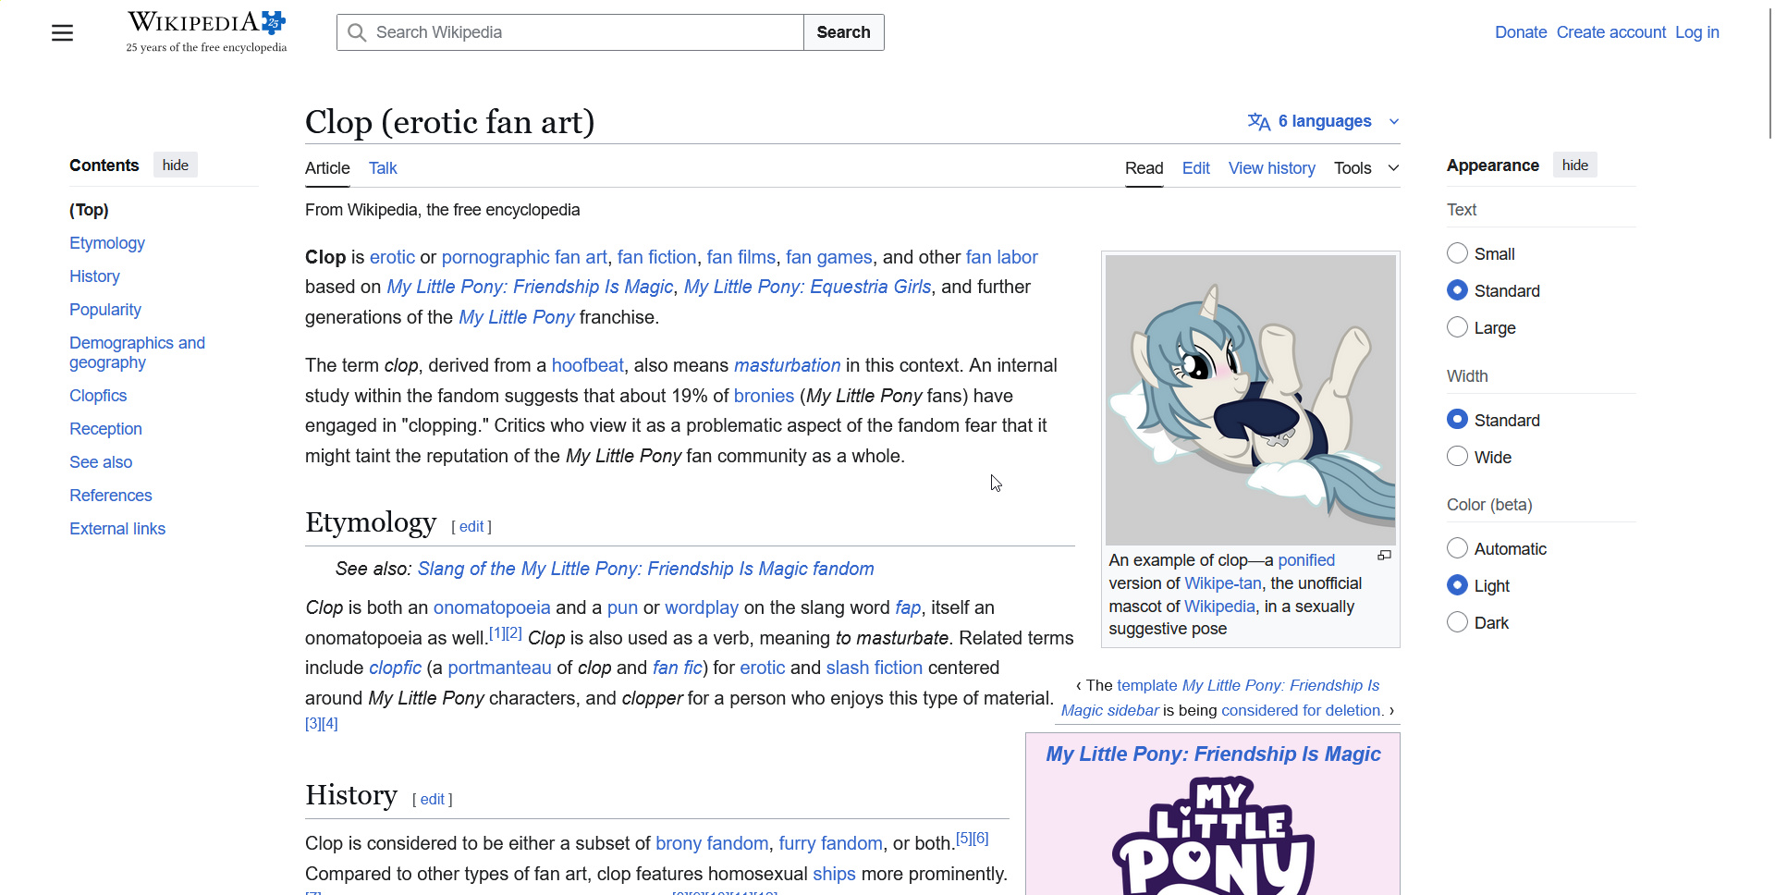Open the Slang of the MLP fandom link

[646, 569]
